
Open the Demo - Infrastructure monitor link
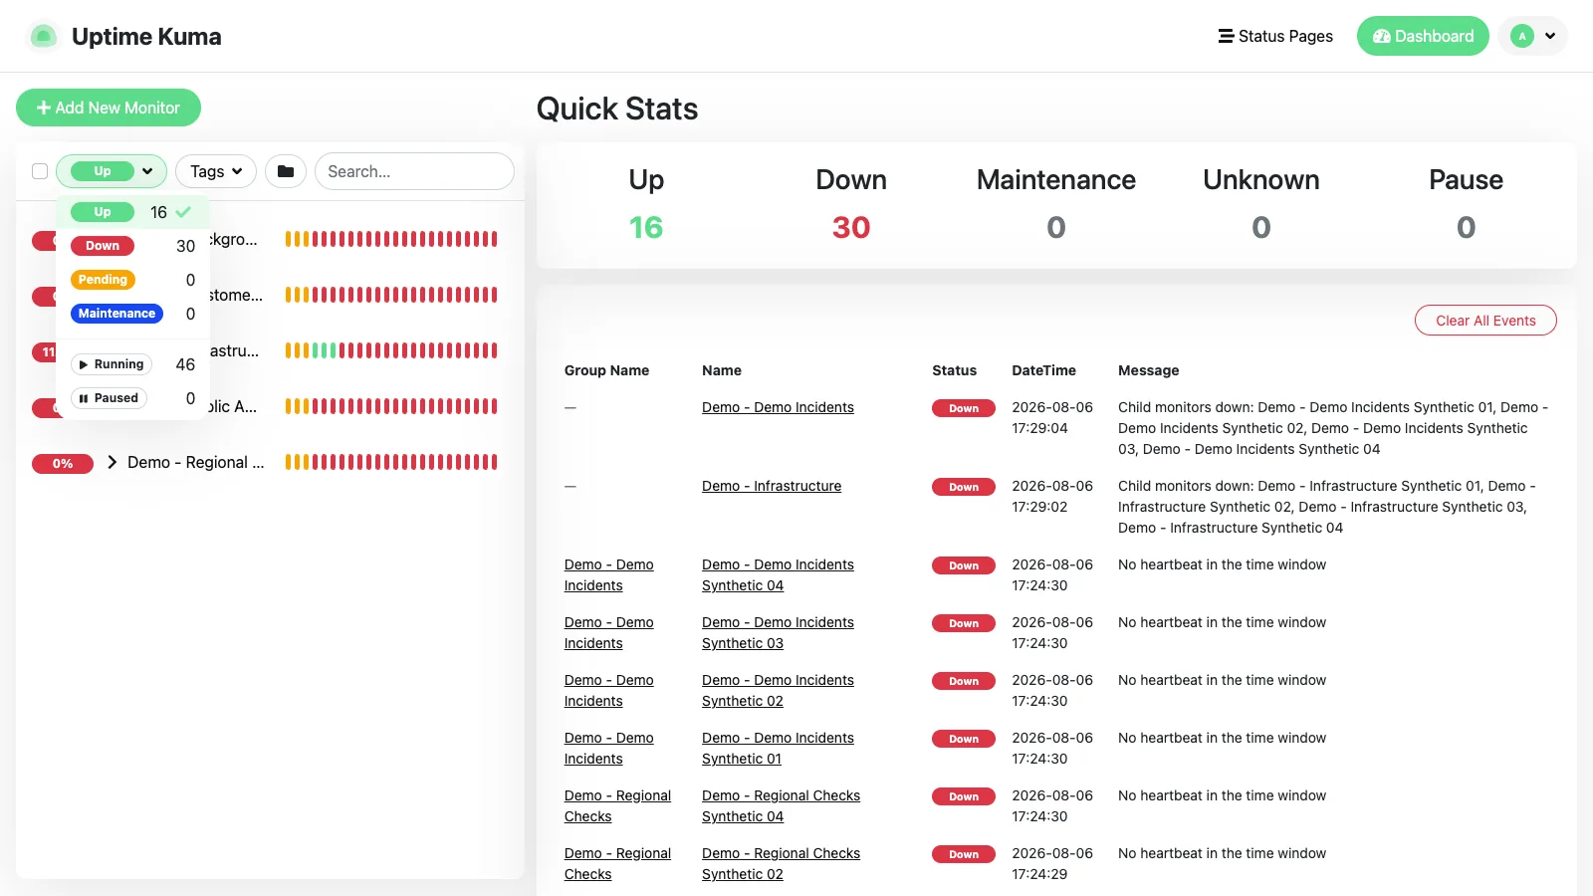(x=772, y=486)
